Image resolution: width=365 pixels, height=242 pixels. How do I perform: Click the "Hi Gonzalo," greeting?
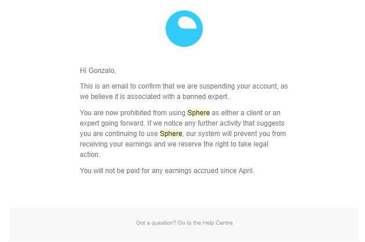98,71
